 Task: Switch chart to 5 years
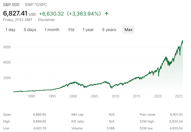tap(109, 30)
